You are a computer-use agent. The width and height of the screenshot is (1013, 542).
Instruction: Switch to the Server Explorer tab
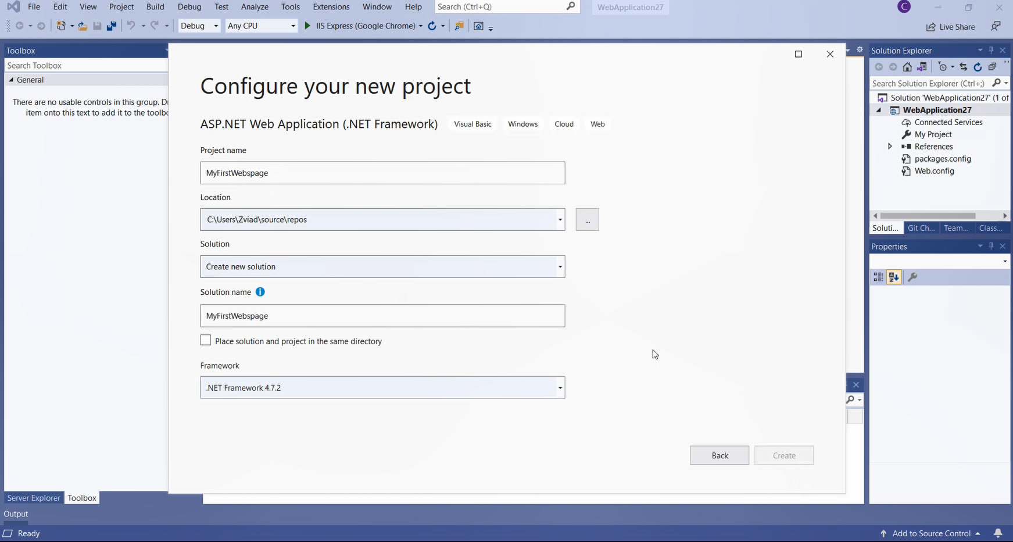tap(34, 498)
